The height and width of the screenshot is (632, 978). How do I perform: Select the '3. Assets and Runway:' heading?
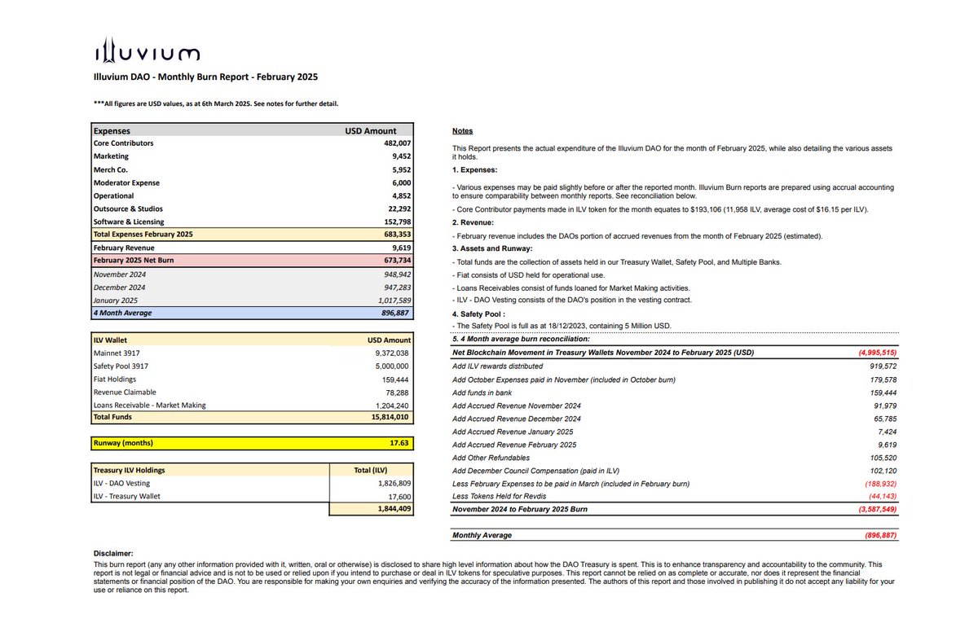(492, 248)
